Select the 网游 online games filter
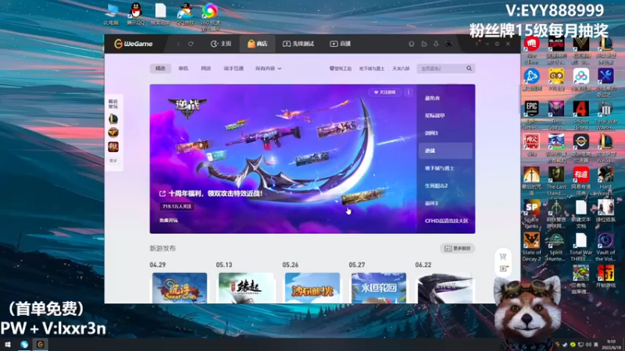625x351 pixels. click(205, 69)
